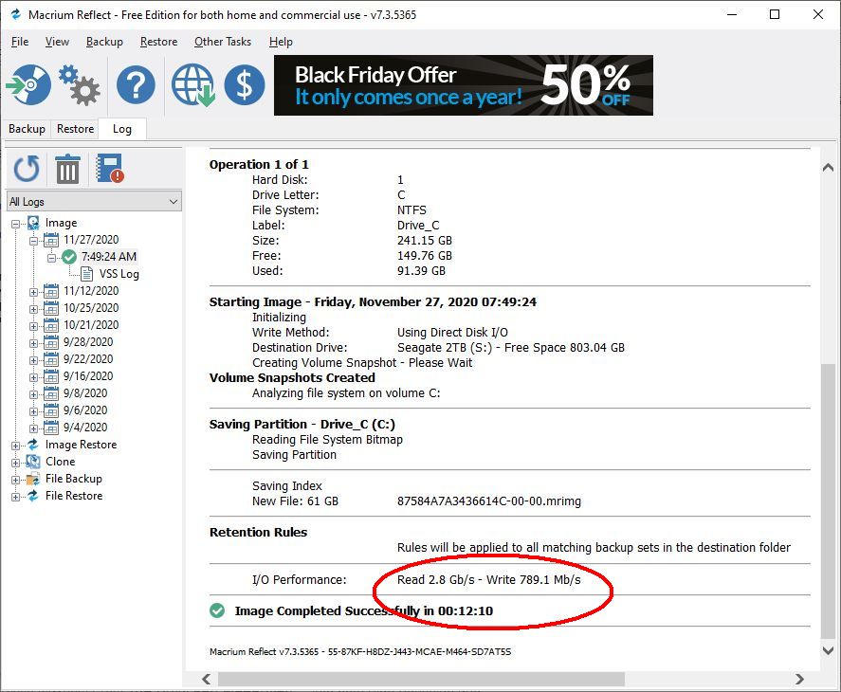
Task: Open the Other Tasks menu
Action: click(223, 42)
